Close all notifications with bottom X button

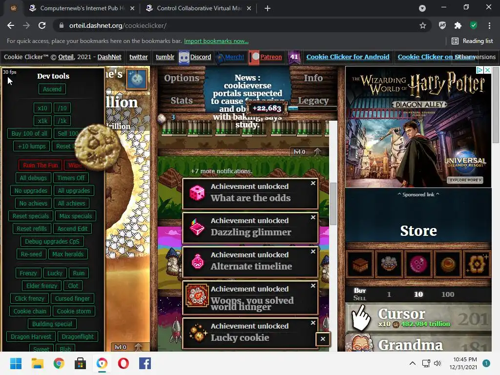(323, 339)
